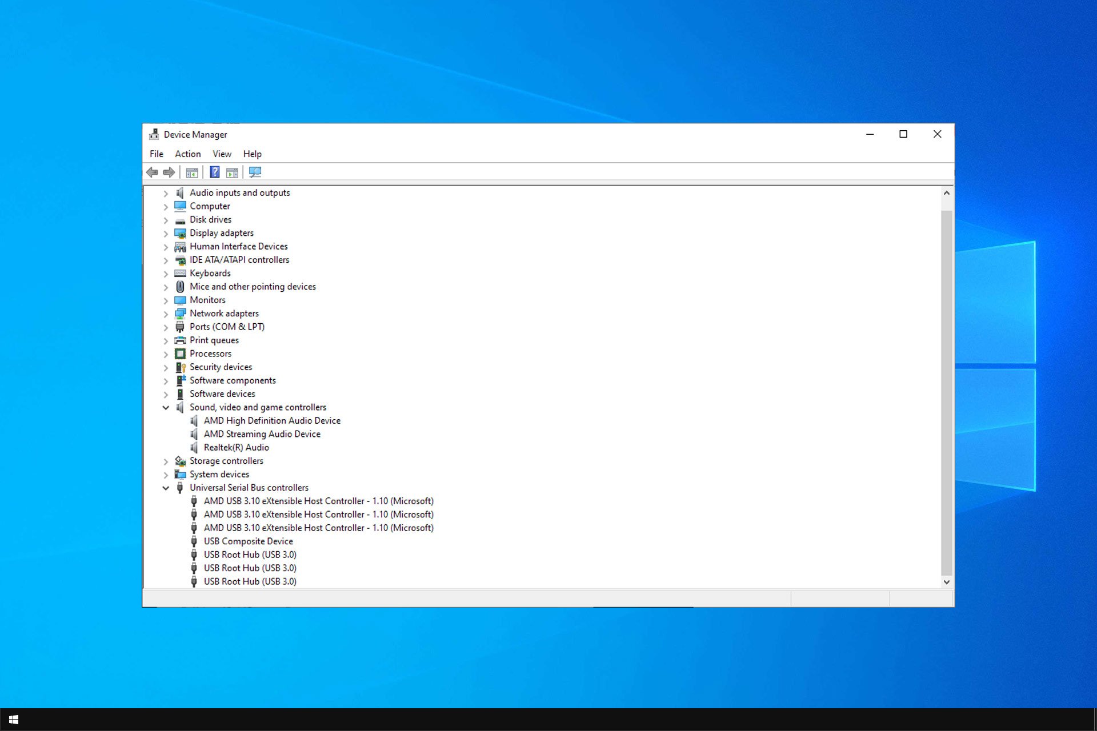Select Ports (COM & LPT) label
Screen dimensions: 1097x731
227,327
